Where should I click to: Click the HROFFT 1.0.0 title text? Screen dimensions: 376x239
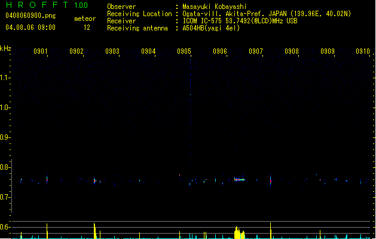[x=47, y=5]
